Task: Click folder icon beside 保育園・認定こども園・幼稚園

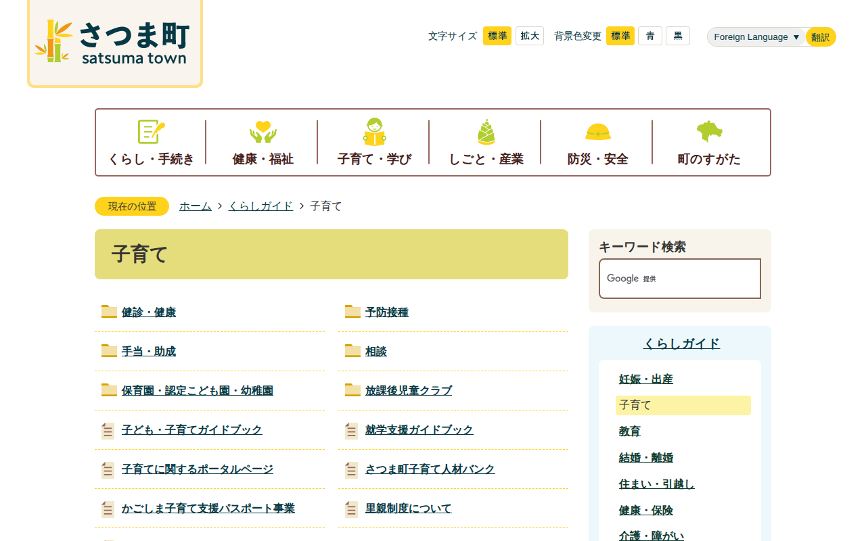Action: pyautogui.click(x=109, y=390)
